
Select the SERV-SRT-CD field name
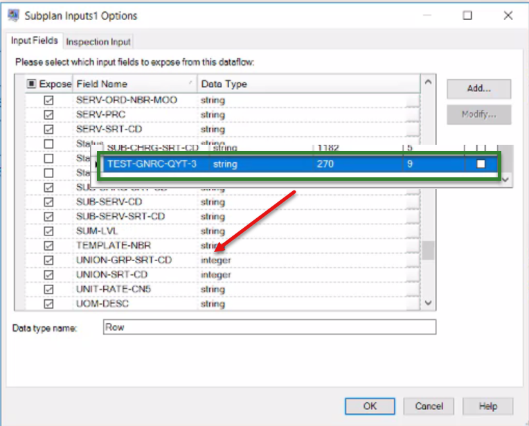click(x=109, y=129)
